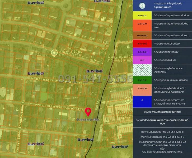The image size is (192, 158).
Task: Select the orange ย.๕-ย.๗ legend swatch
Action: (x=142, y=26)
